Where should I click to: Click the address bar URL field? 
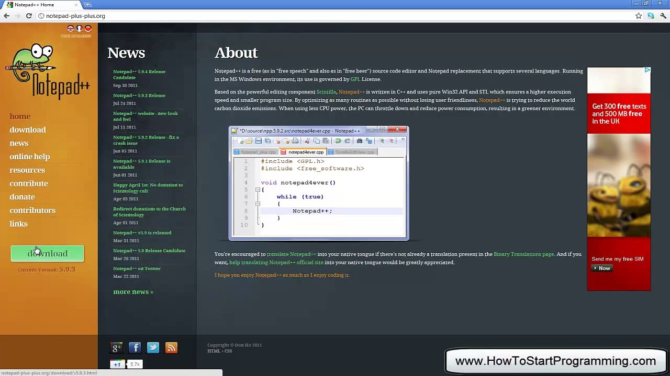(x=335, y=16)
